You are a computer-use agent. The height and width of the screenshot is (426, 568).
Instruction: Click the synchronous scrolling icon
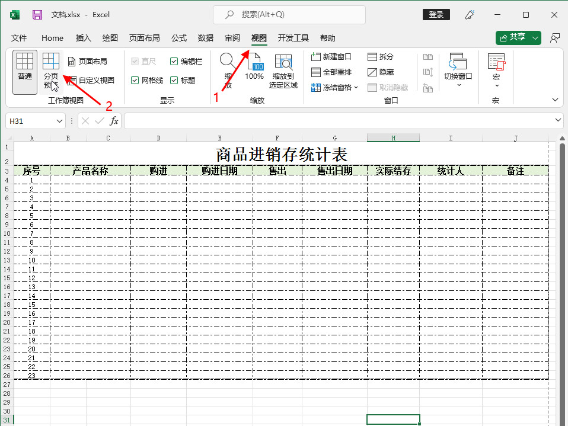[428, 72]
